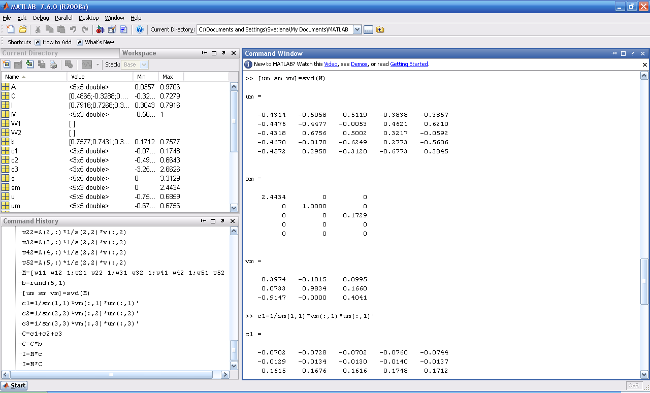
Task: Create a new M-file from the toolbar
Action: (x=11, y=29)
